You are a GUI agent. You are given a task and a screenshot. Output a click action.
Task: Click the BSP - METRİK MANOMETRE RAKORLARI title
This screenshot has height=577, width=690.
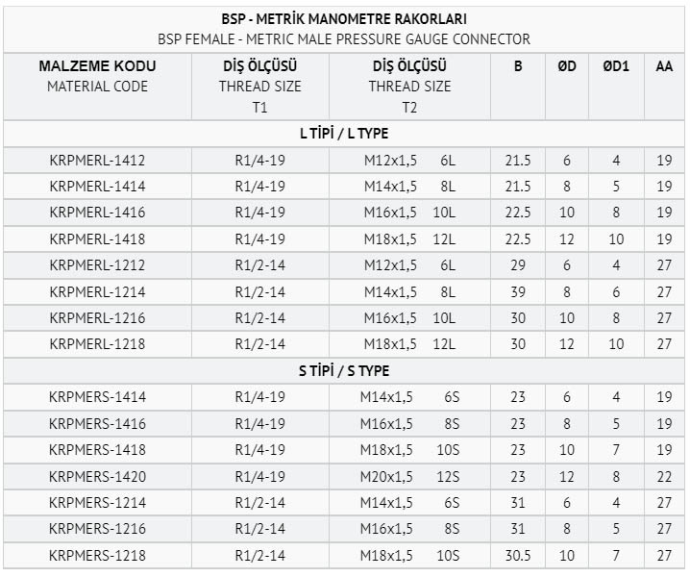click(x=344, y=19)
